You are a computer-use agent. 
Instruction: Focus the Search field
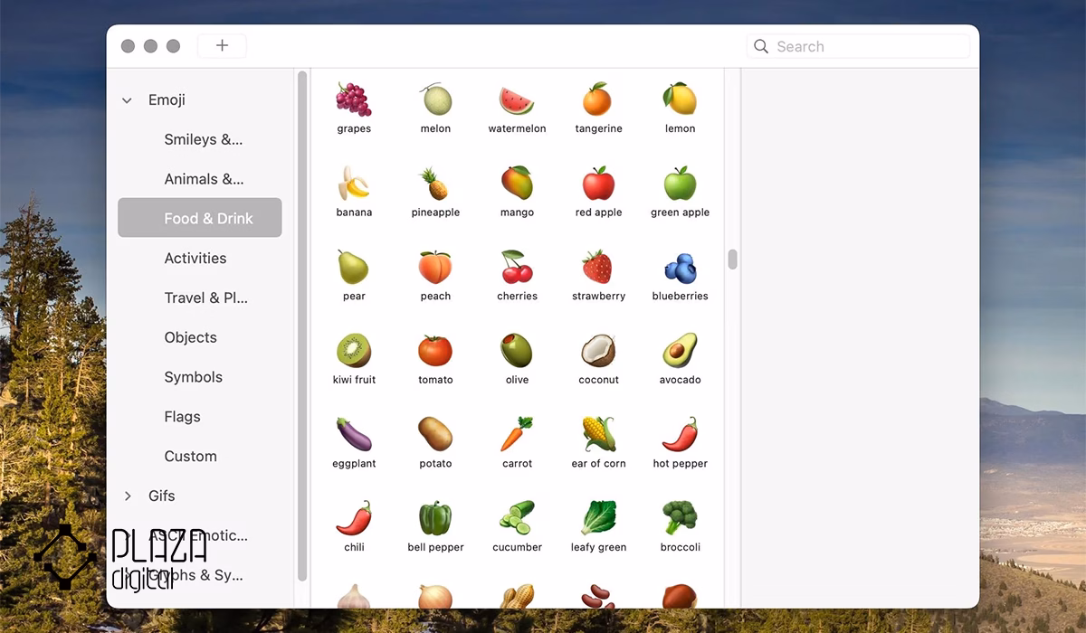point(858,46)
